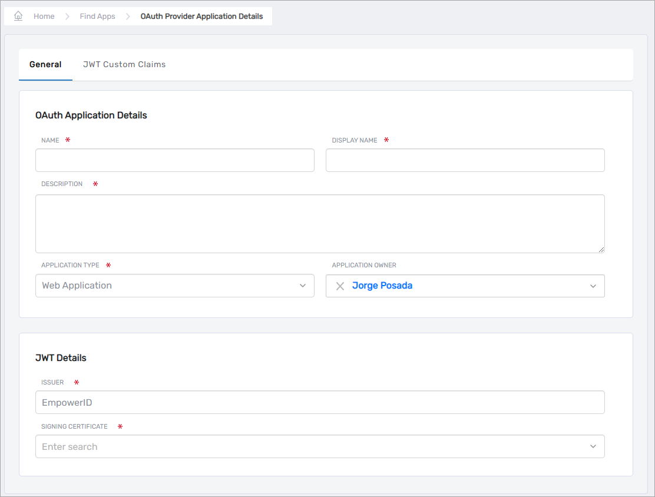Screen dimensions: 655x497
Task: Click the Application Owner dropdown arrow
Action: (x=593, y=286)
